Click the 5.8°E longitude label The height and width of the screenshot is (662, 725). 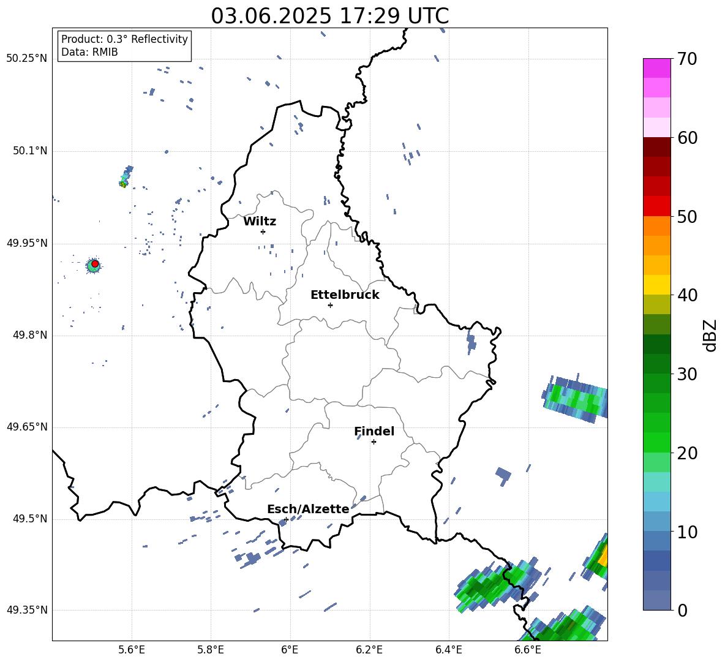tap(211, 650)
